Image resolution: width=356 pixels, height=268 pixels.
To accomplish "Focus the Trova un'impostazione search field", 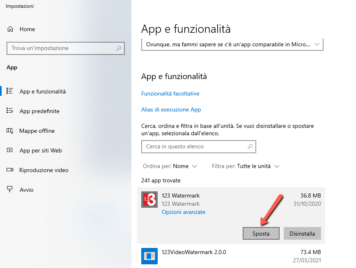I will [x=66, y=48].
